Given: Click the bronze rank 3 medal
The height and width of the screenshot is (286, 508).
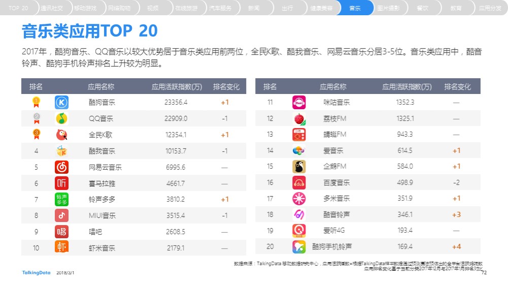Looking at the screenshot, I should 37,134.
